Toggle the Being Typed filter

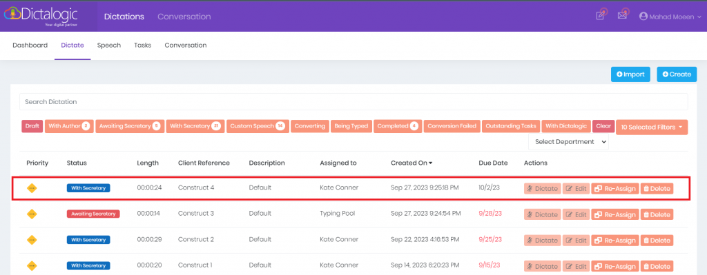click(x=351, y=126)
